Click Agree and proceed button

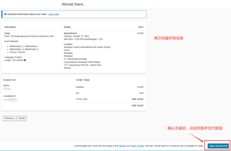(218, 146)
